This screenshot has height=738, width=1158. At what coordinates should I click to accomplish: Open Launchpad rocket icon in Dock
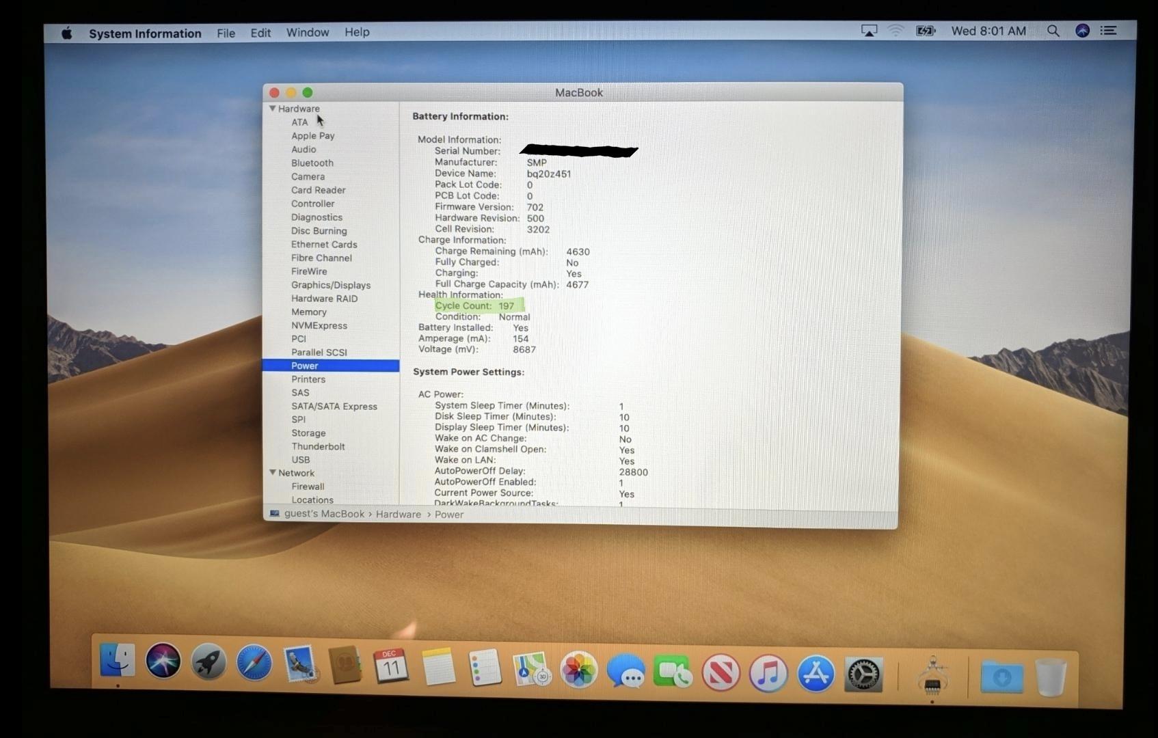(x=208, y=661)
